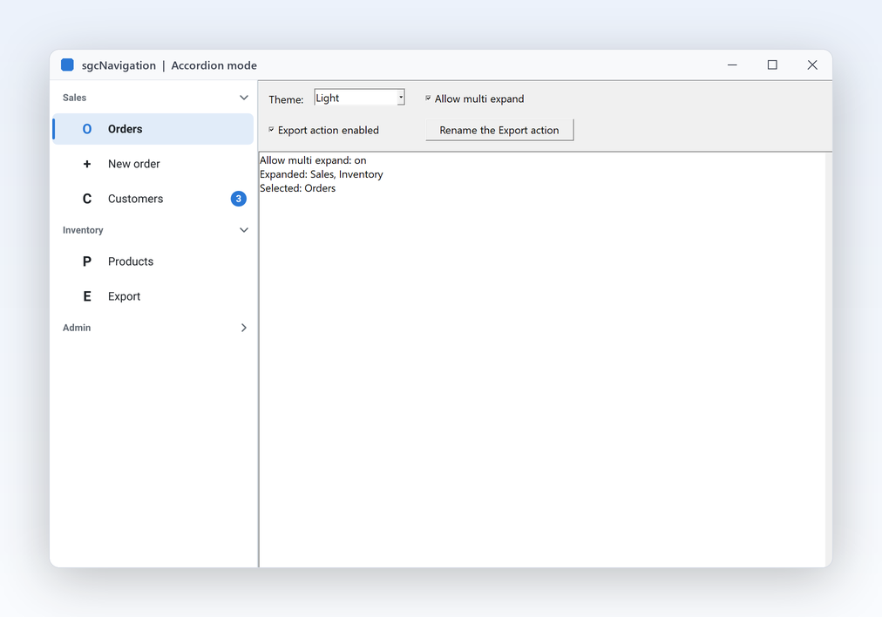Click the Admin group header label
The width and height of the screenshot is (882, 617).
tap(77, 328)
